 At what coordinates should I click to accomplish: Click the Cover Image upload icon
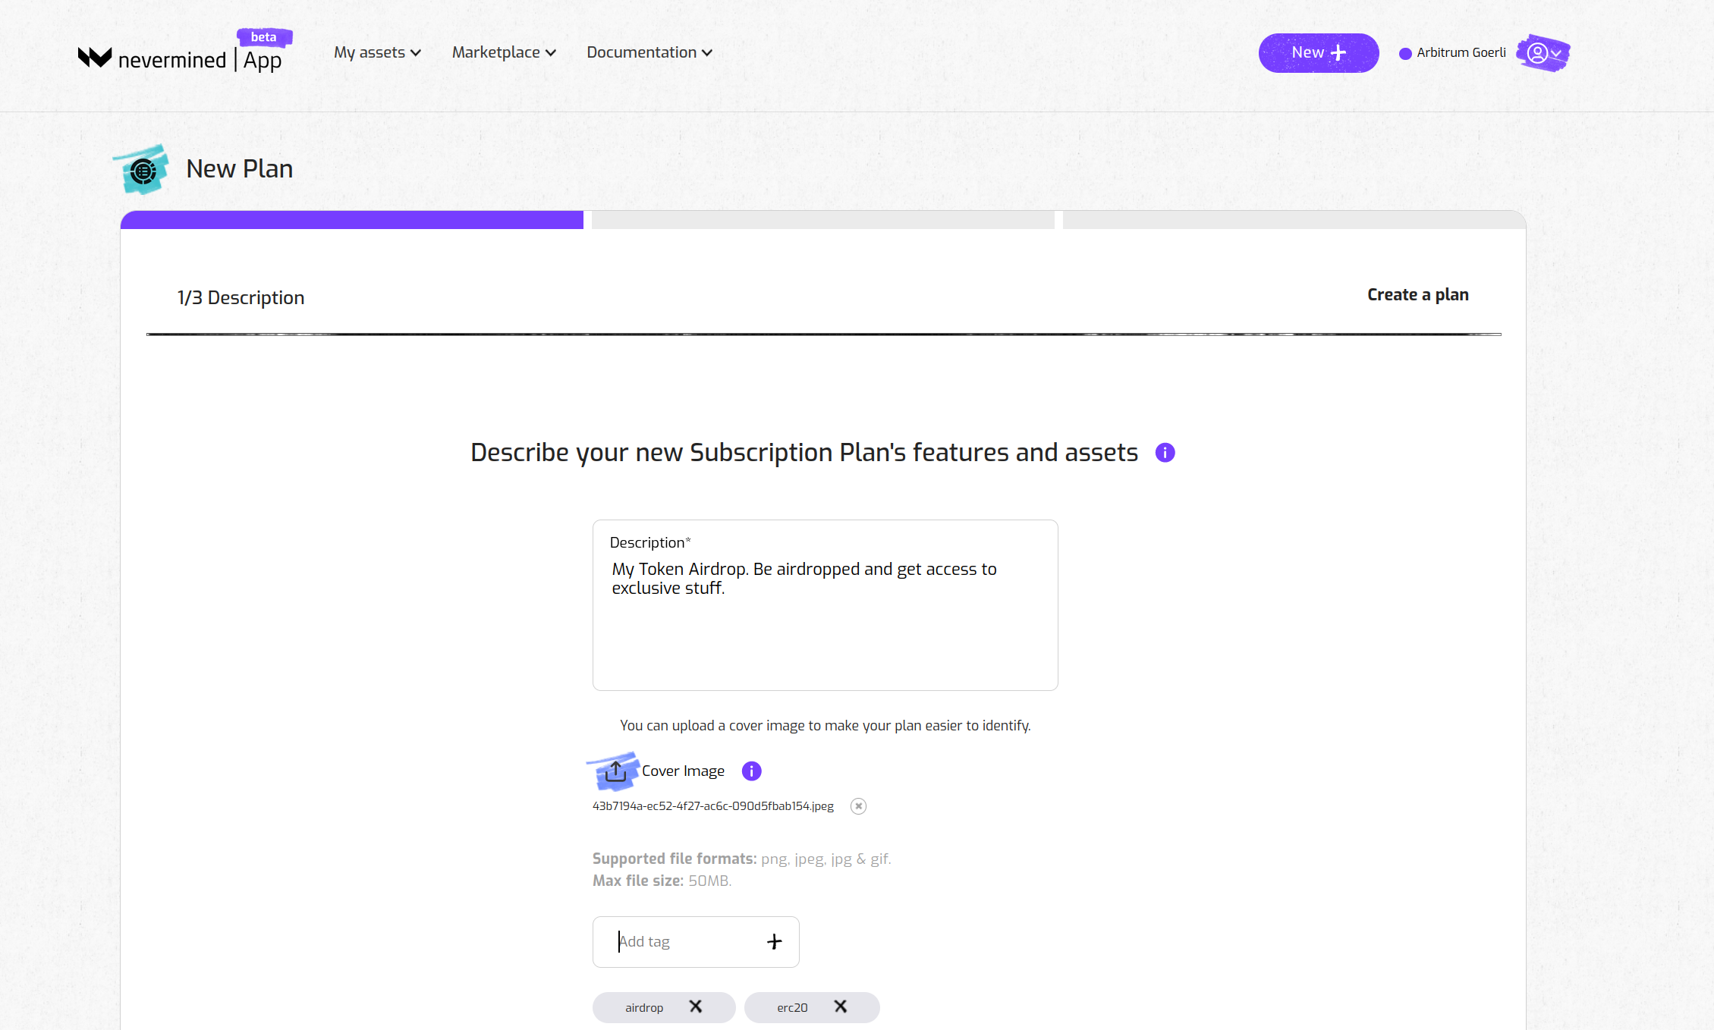point(616,769)
